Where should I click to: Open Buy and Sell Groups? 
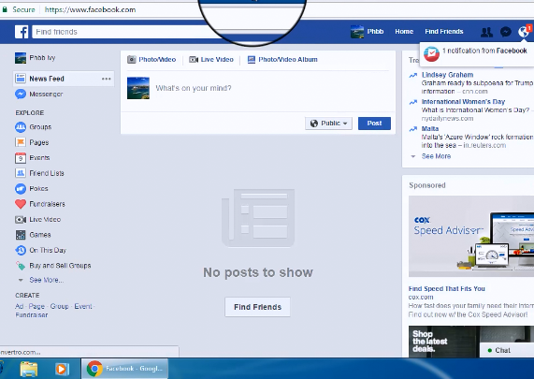click(x=53, y=266)
